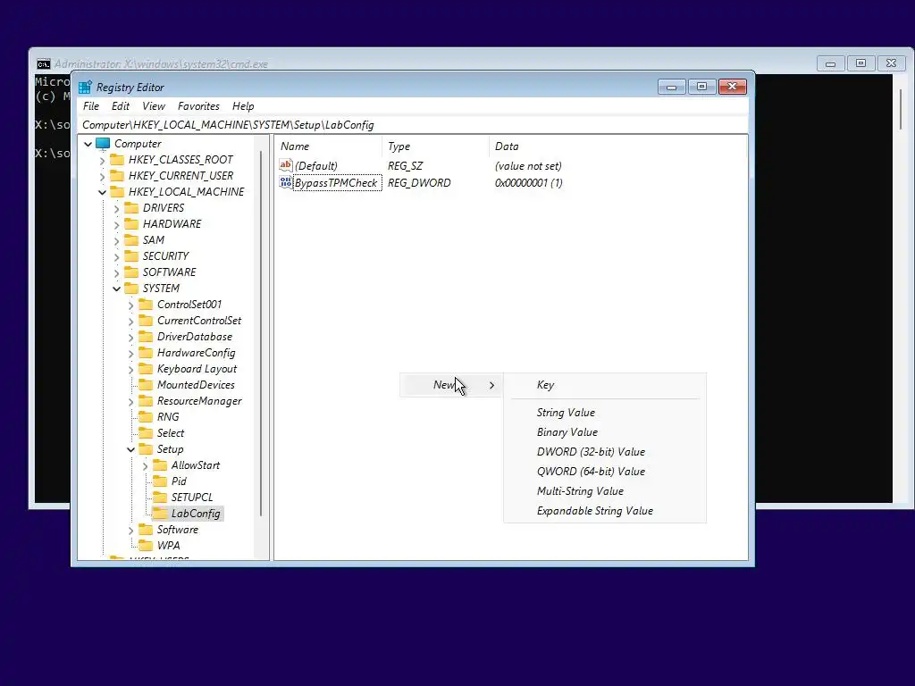Click the New context menu entry
This screenshot has height=686, width=915.
pos(450,385)
